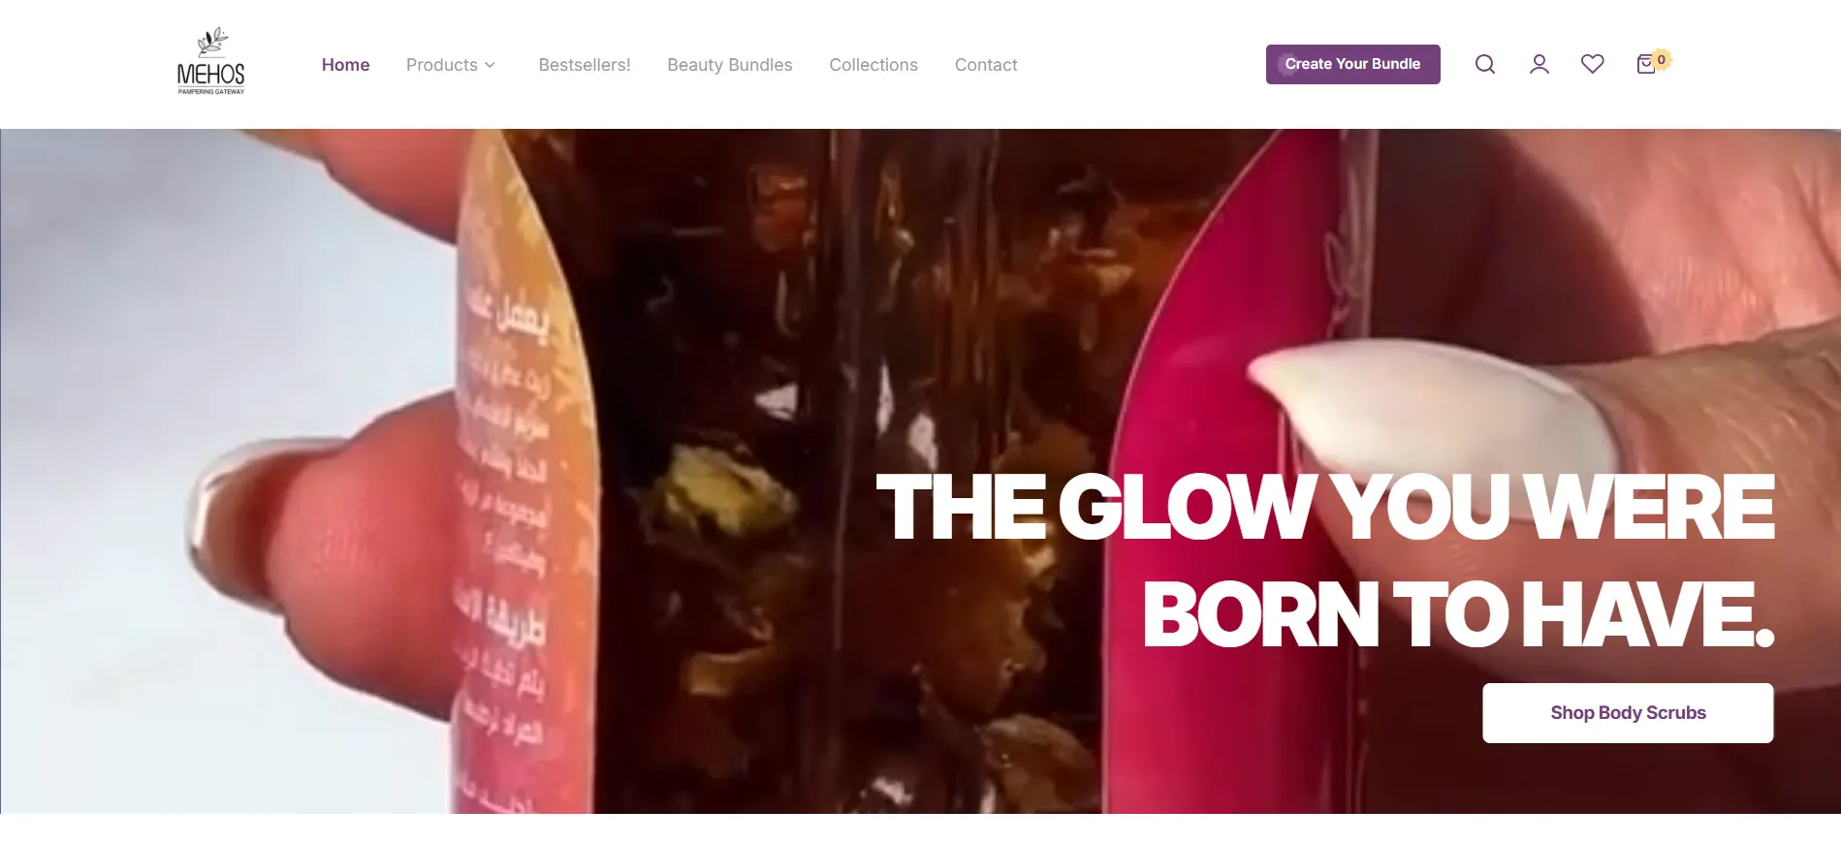Open the Bestsellers! menu item
This screenshot has width=1841, height=842.
tap(585, 65)
